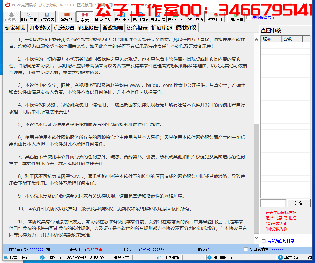Viewport: 315px width, 263px height.
Task: Open the 赔率设置 tab
Action: (89, 28)
